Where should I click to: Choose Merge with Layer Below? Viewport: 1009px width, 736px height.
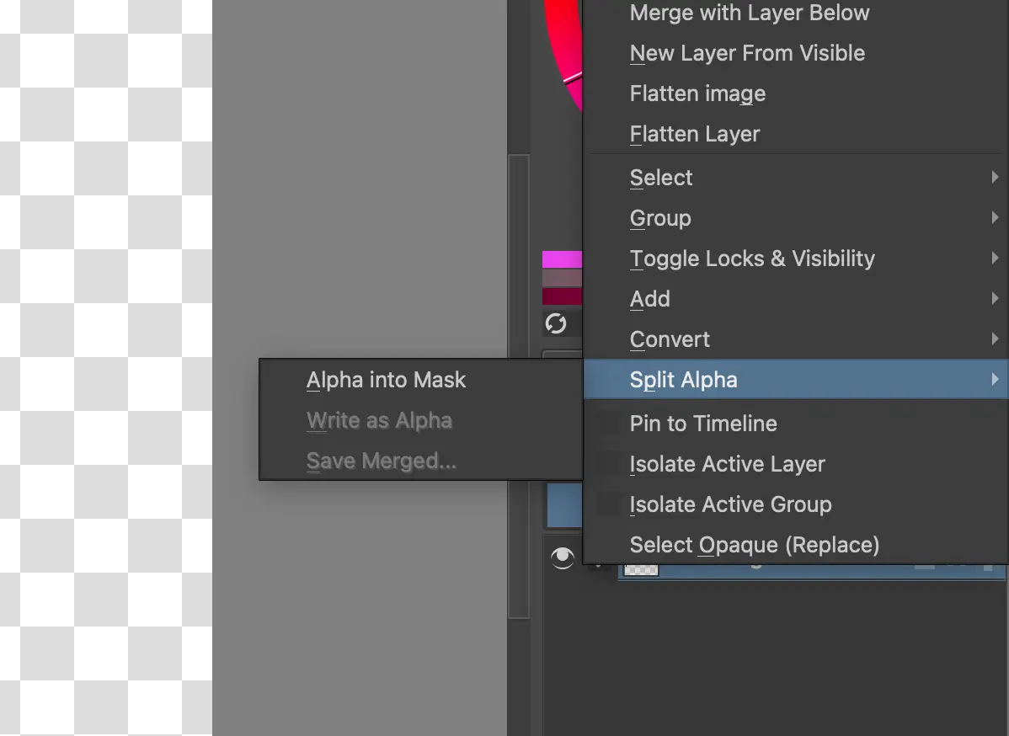pos(795,13)
